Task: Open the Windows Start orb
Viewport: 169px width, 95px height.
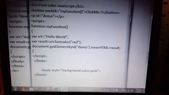Action: (15, 89)
